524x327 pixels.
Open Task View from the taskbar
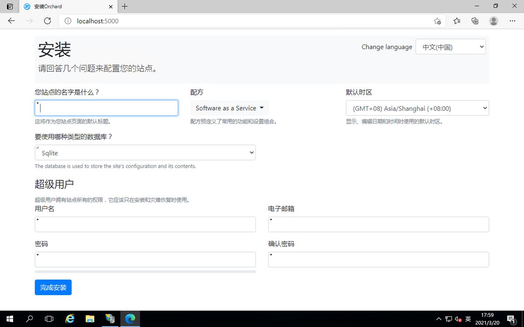49,319
